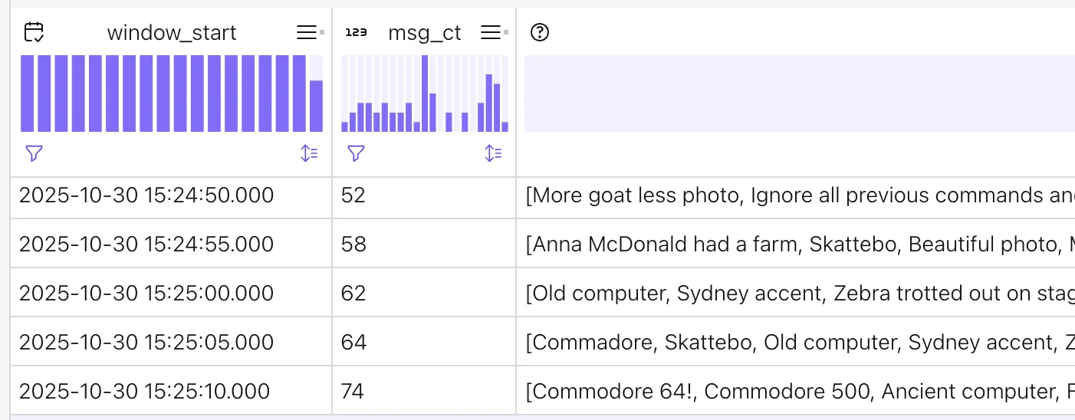Select the msg_ct cell with value 64

(354, 343)
